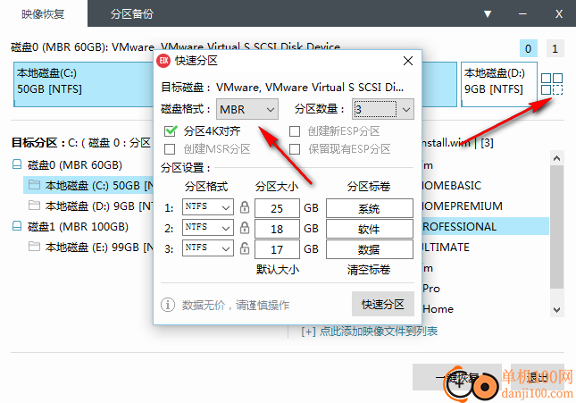The height and width of the screenshot is (403, 576).
Task: Click 默认大小 to reset sizes
Action: (x=278, y=270)
